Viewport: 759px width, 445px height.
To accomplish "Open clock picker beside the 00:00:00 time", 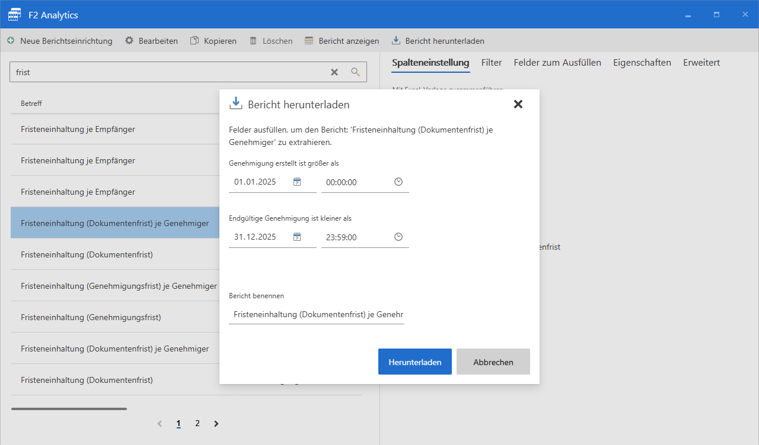I will click(x=398, y=182).
